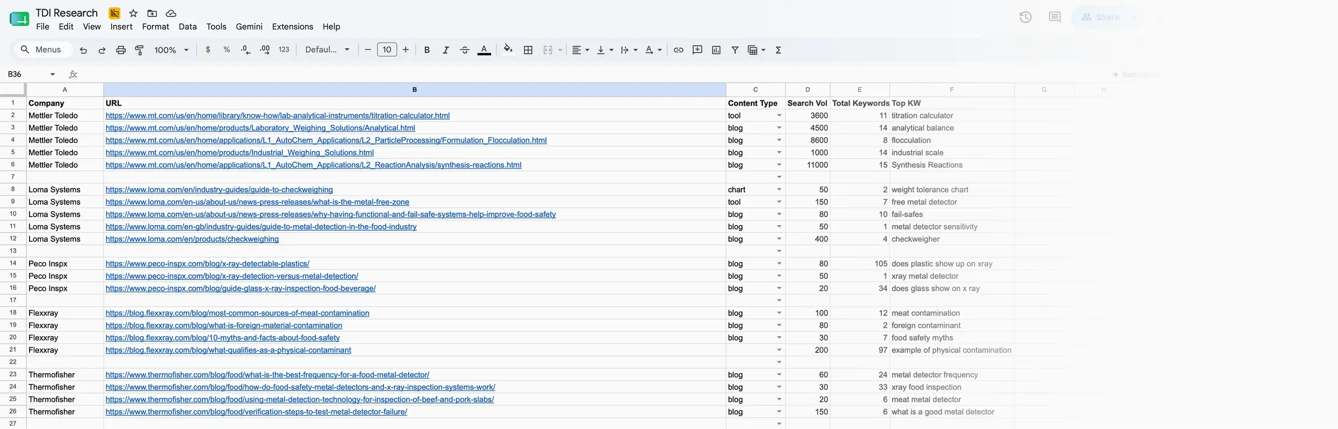Screen dimensions: 1338x429
Task: Open vertical align dropdown
Action: [605, 50]
